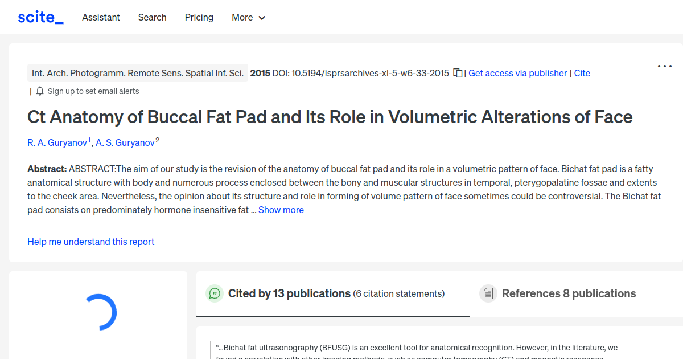Switch to the References 8 publications tab
The height and width of the screenshot is (359, 683).
[x=569, y=293]
